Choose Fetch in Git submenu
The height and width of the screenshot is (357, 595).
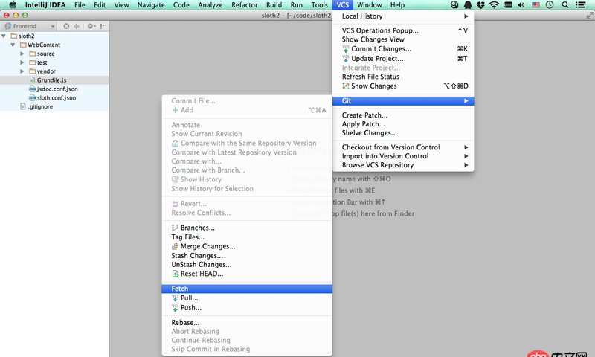pos(247,289)
